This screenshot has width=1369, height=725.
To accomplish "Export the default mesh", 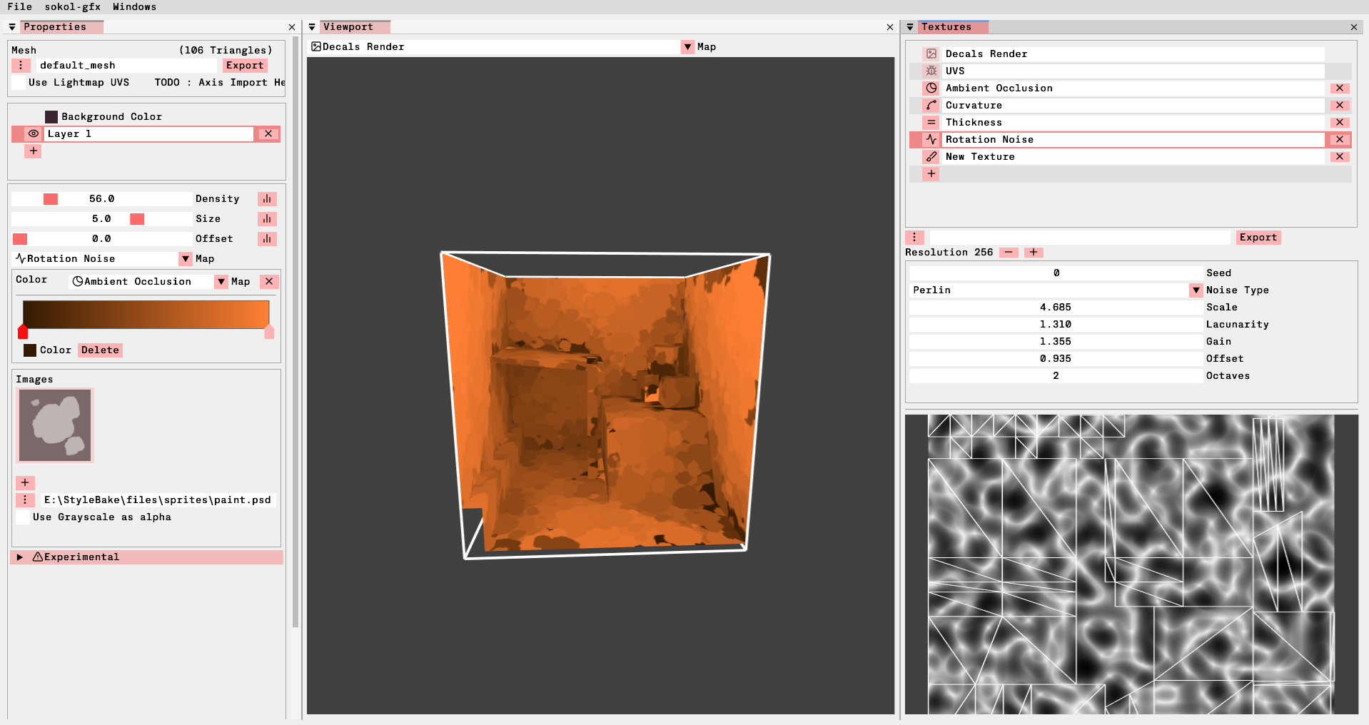I will [x=245, y=65].
